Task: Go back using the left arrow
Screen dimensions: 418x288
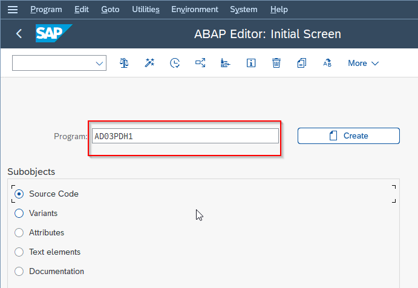Action: pyautogui.click(x=19, y=34)
